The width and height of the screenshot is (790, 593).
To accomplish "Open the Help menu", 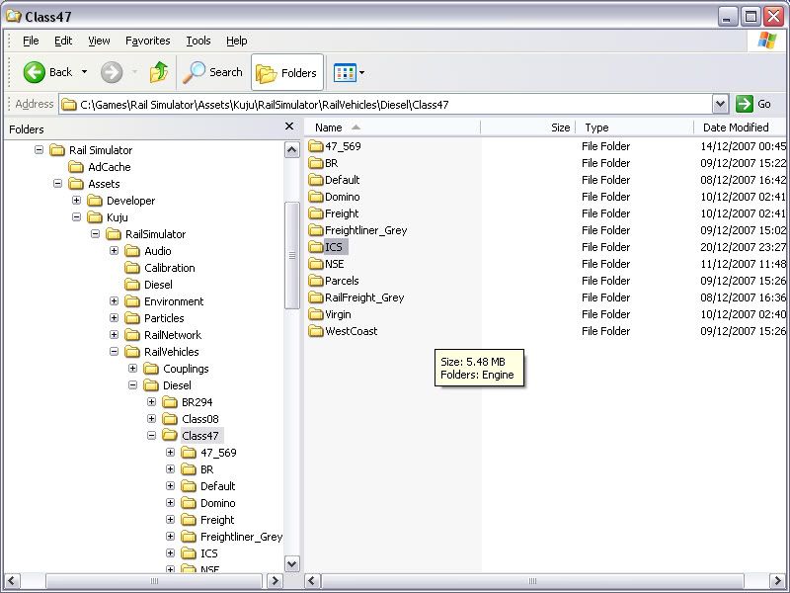I will (x=236, y=41).
